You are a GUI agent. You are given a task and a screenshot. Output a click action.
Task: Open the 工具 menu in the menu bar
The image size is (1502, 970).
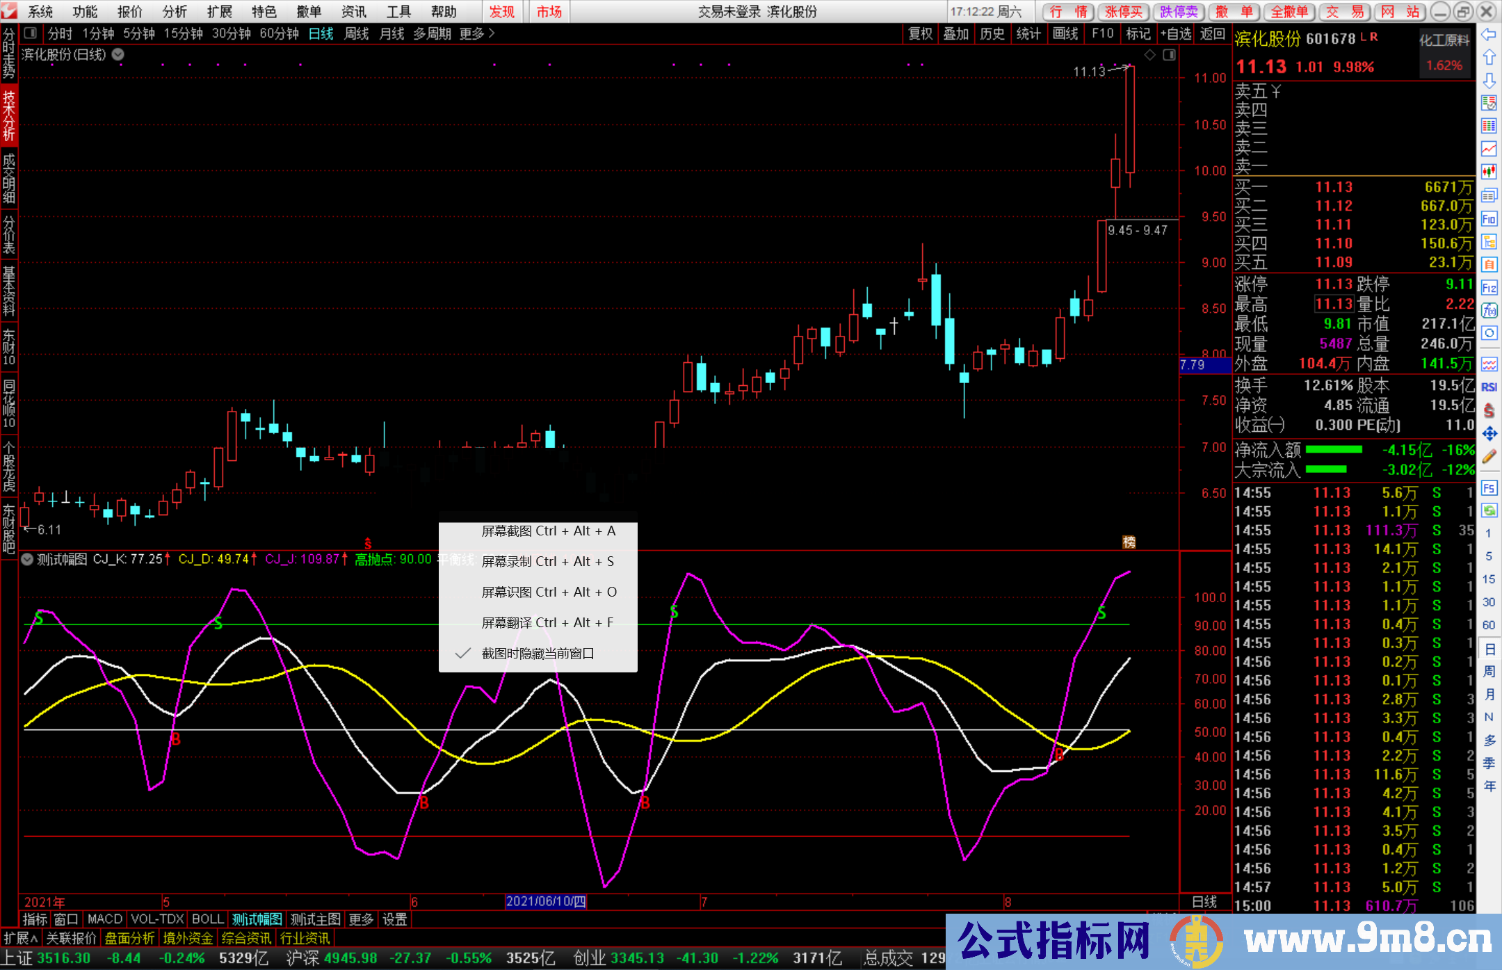coord(398,12)
